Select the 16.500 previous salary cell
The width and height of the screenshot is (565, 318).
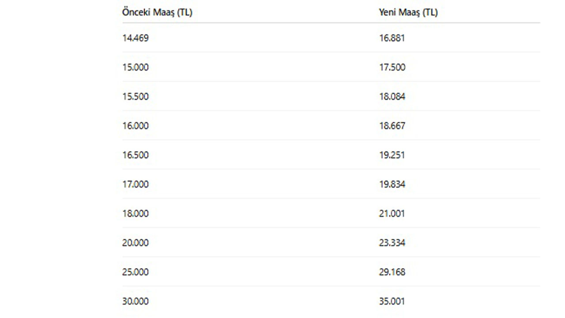(x=136, y=155)
